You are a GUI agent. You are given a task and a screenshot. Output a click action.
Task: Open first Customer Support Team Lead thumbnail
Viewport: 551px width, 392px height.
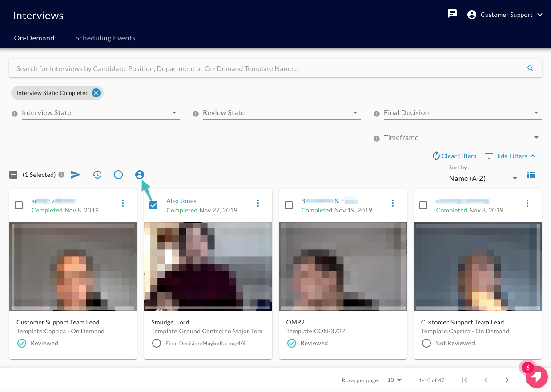tap(73, 266)
